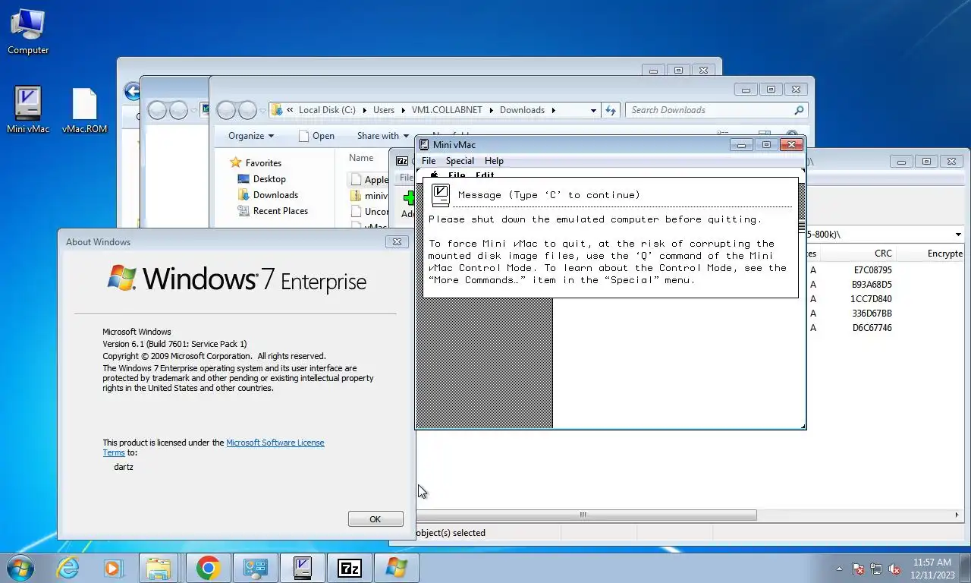Viewport: 971px width, 583px height.
Task: Click the 7z title bar icon
Action: [x=402, y=161]
